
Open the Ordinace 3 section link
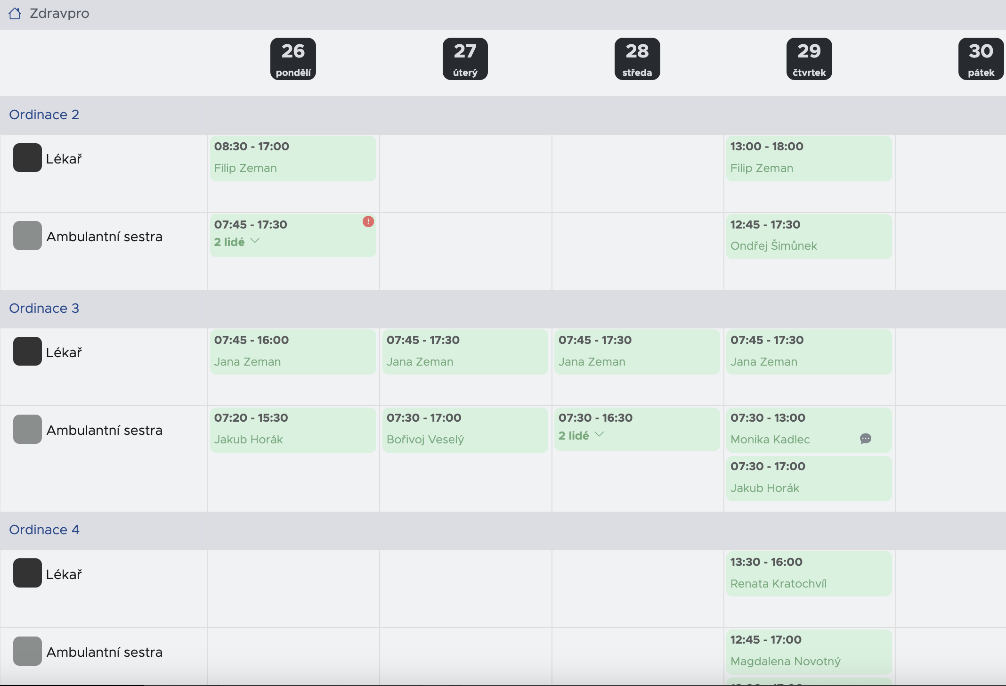pos(44,308)
